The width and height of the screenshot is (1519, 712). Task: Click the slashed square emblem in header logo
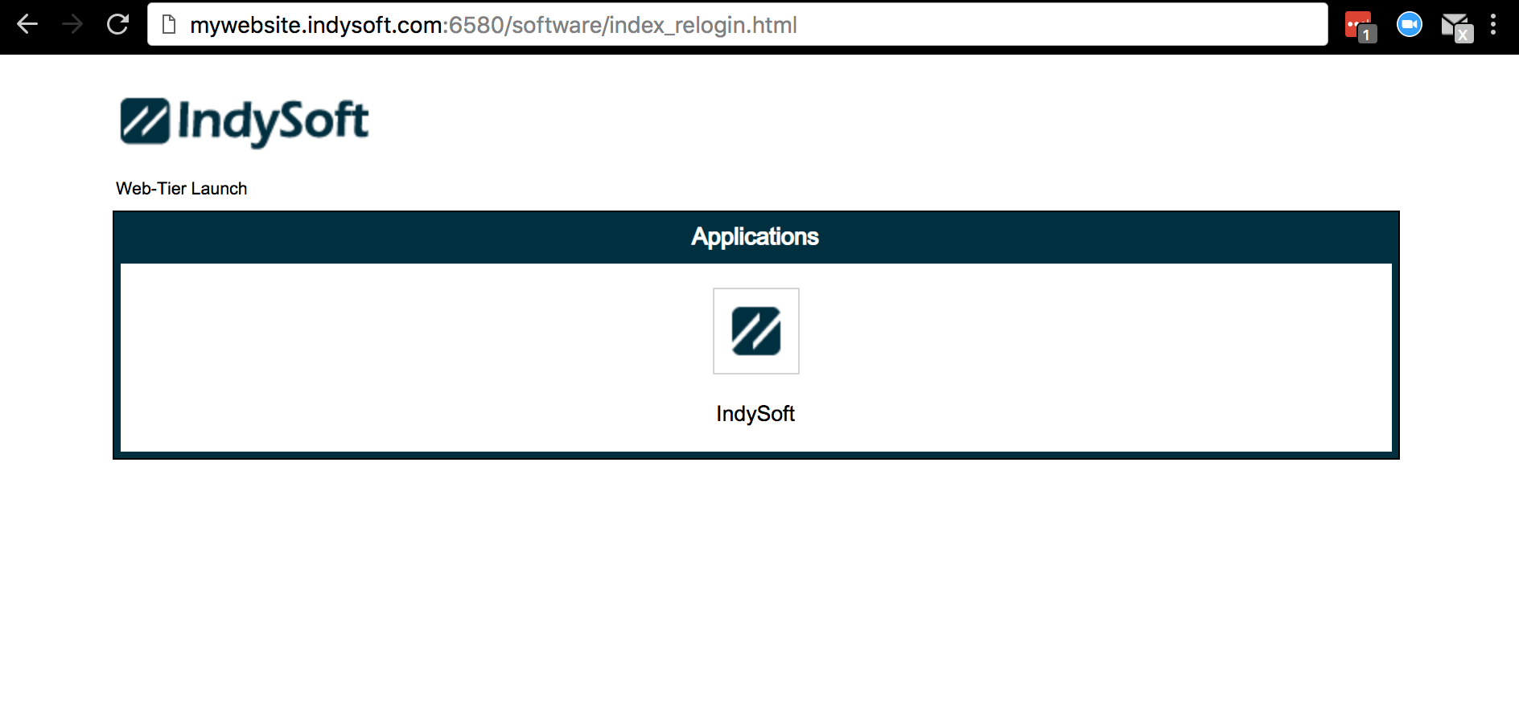[x=145, y=121]
